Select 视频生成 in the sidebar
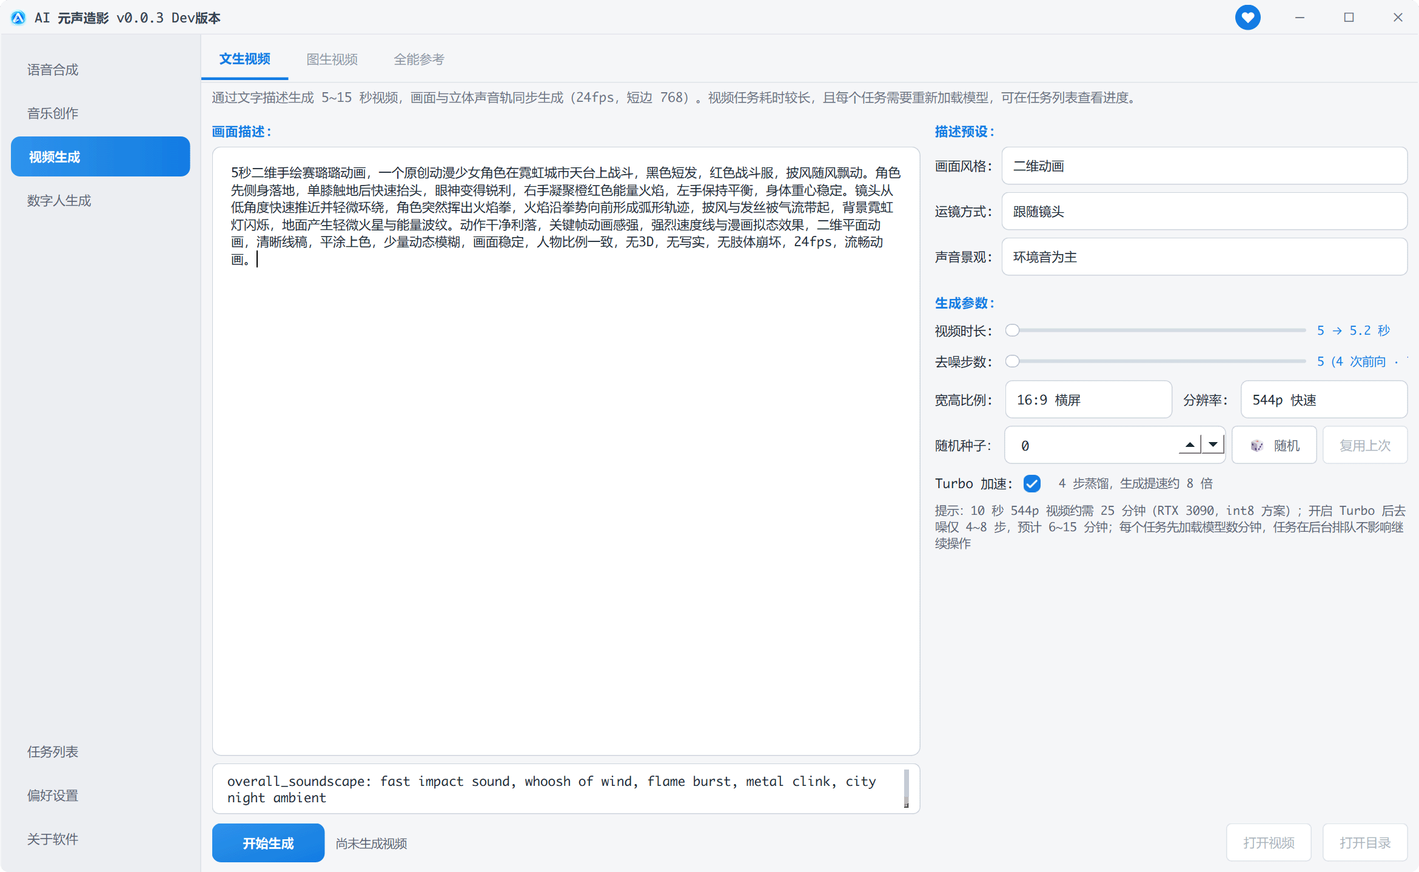 coord(101,156)
